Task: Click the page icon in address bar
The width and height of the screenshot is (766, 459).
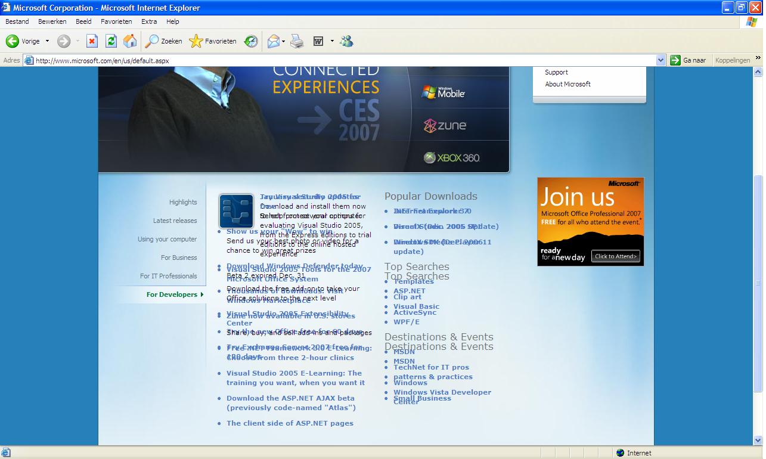Action: tap(29, 60)
